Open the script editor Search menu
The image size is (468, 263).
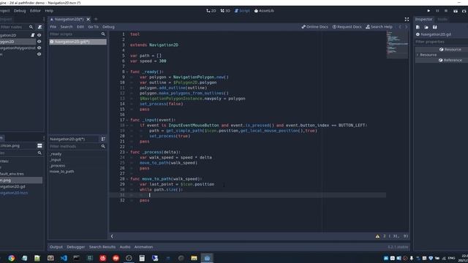pyautogui.click(x=67, y=27)
